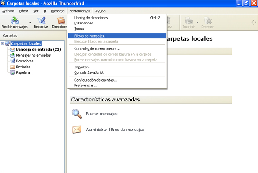Collapse the Carpetas locales tree node

pyautogui.click(x=2, y=43)
